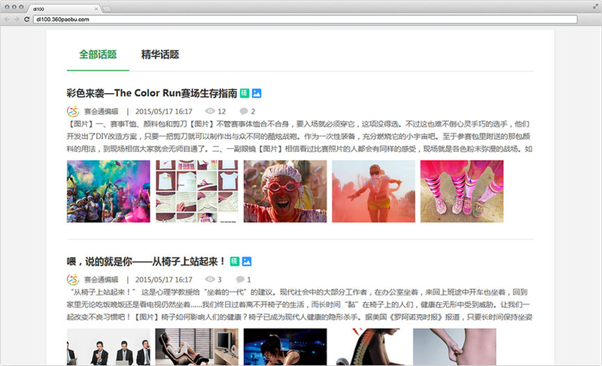Switch to the 全部话题 tab
The image size is (602, 366).
98,54
